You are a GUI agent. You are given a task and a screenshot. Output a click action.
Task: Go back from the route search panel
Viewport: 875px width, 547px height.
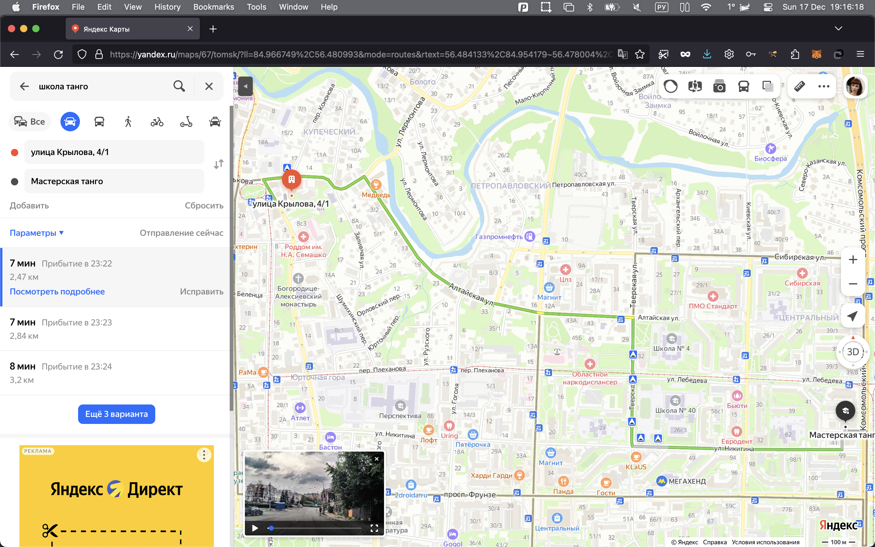point(24,87)
